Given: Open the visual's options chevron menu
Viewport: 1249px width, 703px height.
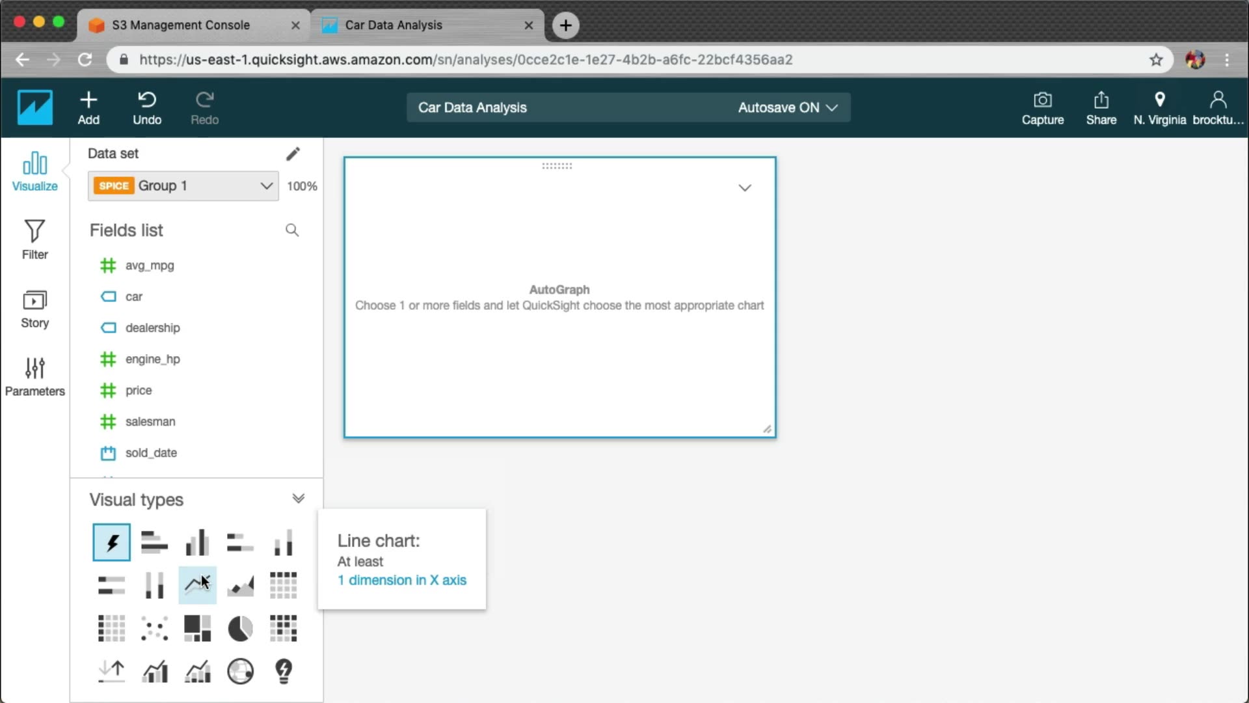Looking at the screenshot, I should coord(745,188).
